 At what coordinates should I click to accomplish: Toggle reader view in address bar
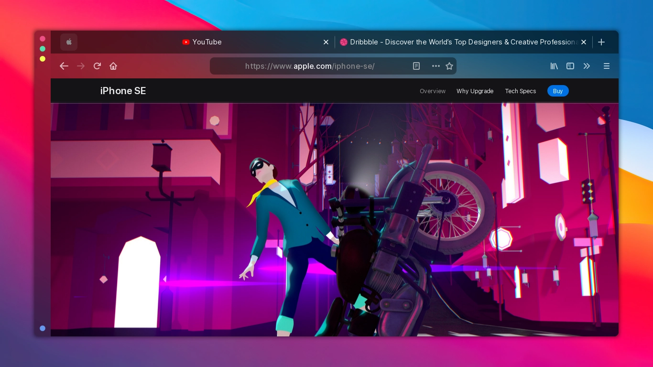(416, 66)
